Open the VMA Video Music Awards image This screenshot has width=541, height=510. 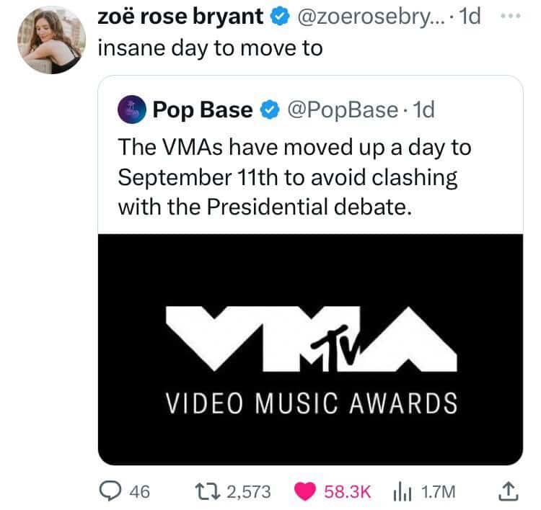coord(310,349)
